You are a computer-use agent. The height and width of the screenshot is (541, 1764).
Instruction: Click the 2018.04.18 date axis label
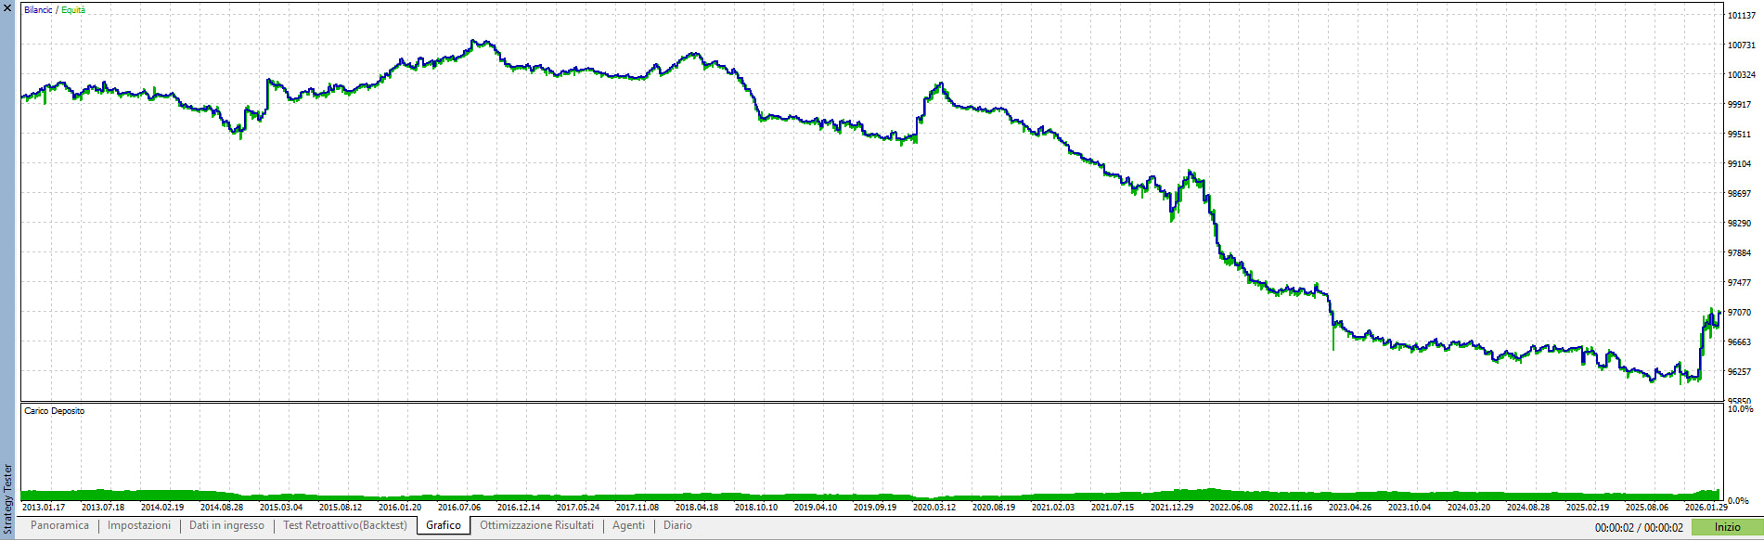coord(697,508)
